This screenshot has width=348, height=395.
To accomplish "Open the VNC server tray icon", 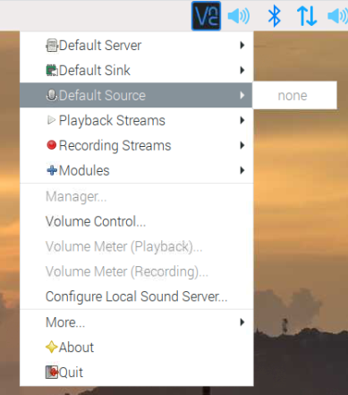I will pos(206,16).
